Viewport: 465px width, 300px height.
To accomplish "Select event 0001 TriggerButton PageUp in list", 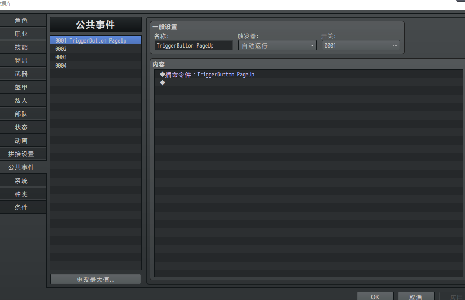I will [96, 40].
